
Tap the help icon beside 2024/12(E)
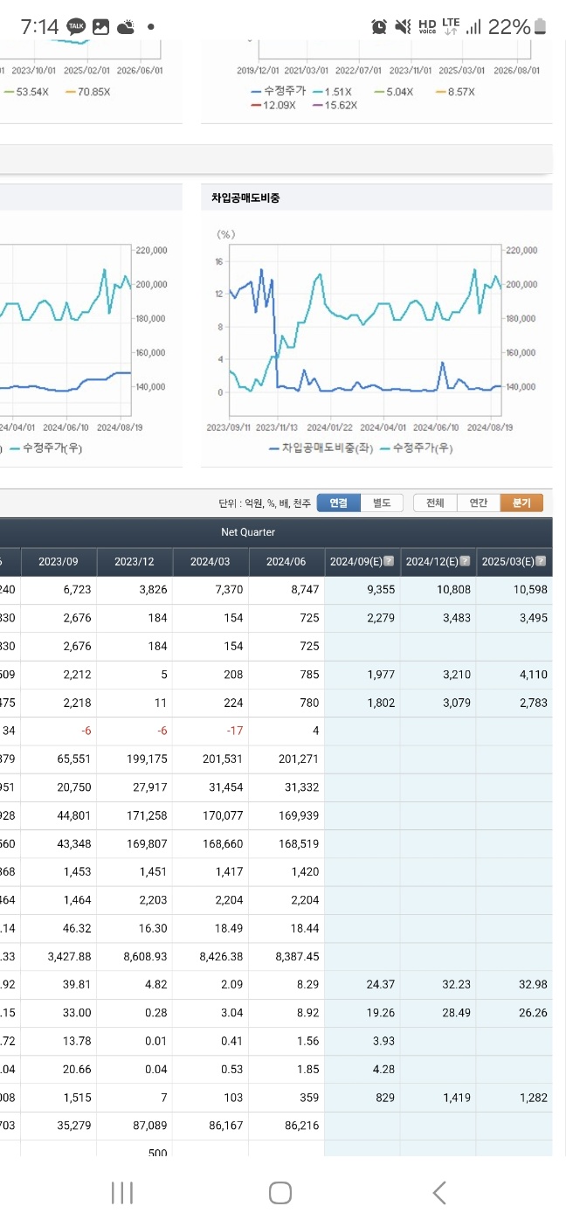[x=466, y=561]
